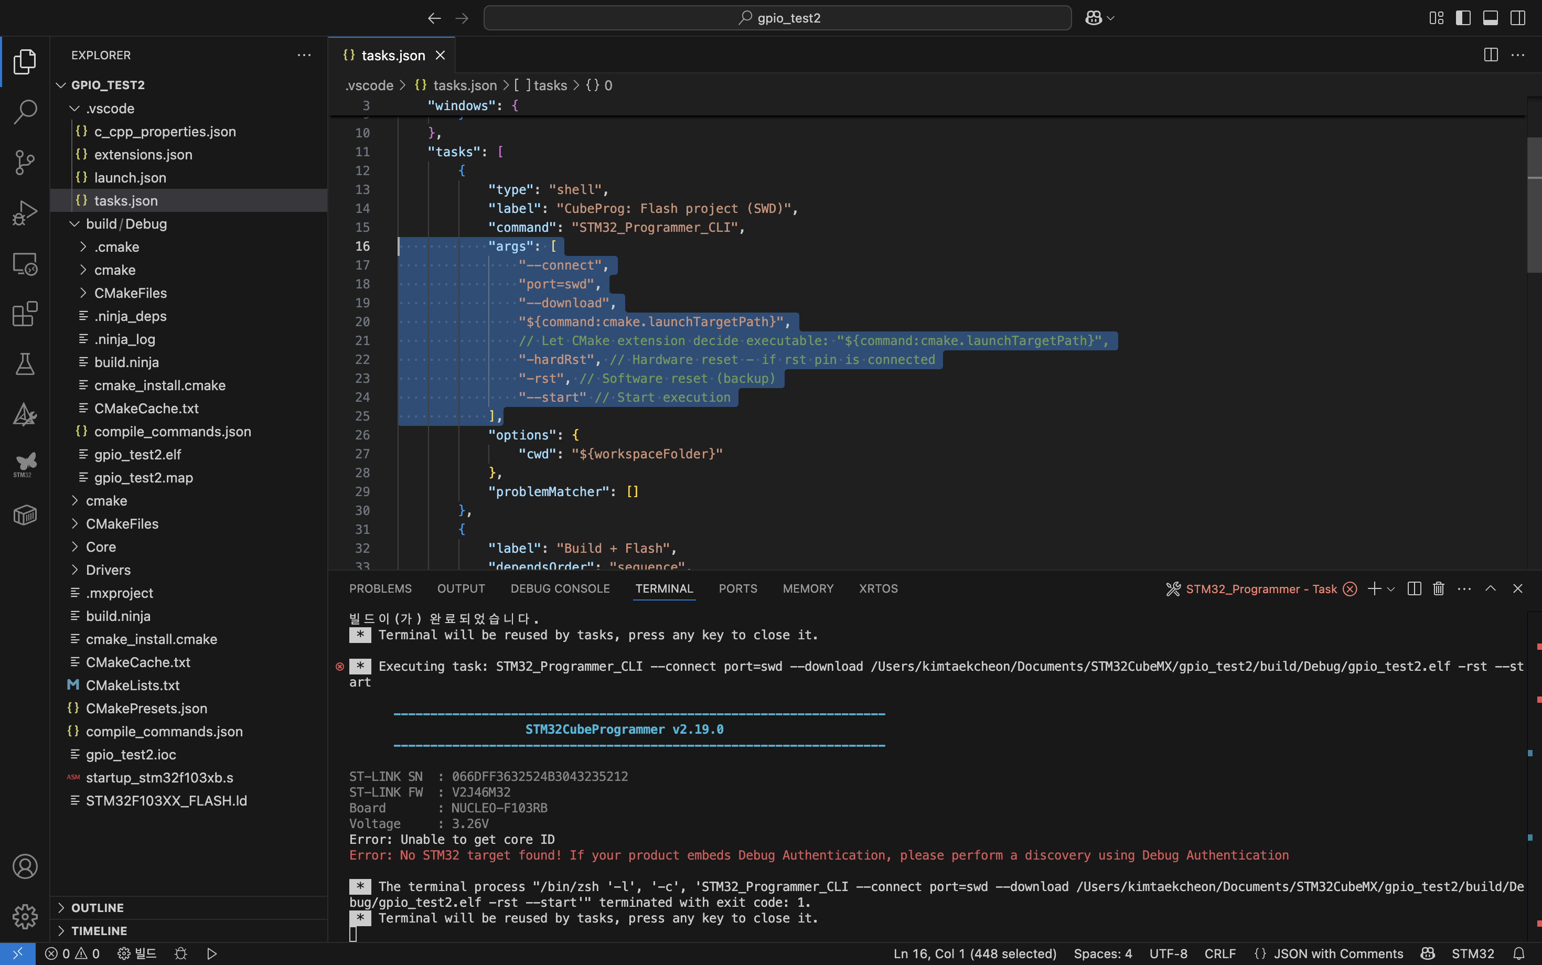Open Run and Debug view
The height and width of the screenshot is (965, 1542).
tap(25, 212)
